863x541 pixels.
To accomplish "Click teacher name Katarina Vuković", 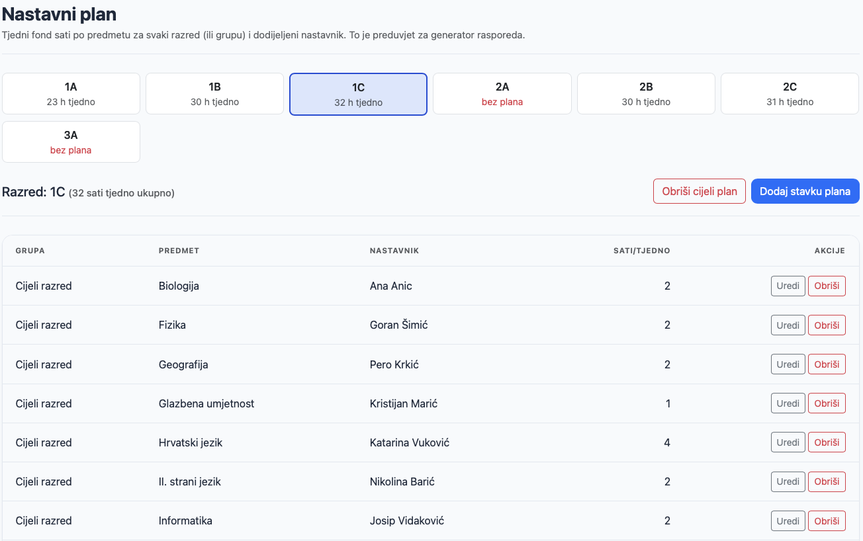I will [x=410, y=442].
